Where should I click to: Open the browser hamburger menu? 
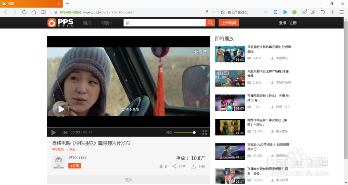(x=342, y=12)
